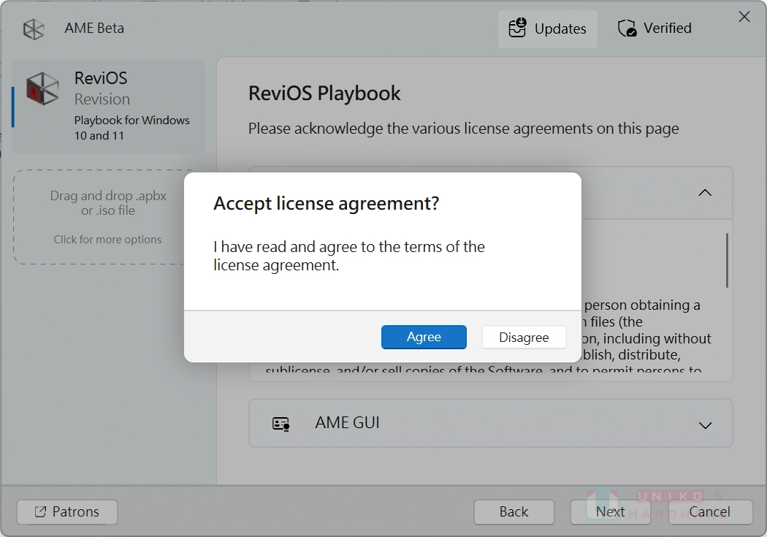Viewport: 767px width, 537px height.
Task: Switch to the Updates section
Action: [x=547, y=28]
